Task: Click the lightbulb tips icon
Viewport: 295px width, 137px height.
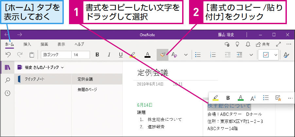Action: (238, 44)
